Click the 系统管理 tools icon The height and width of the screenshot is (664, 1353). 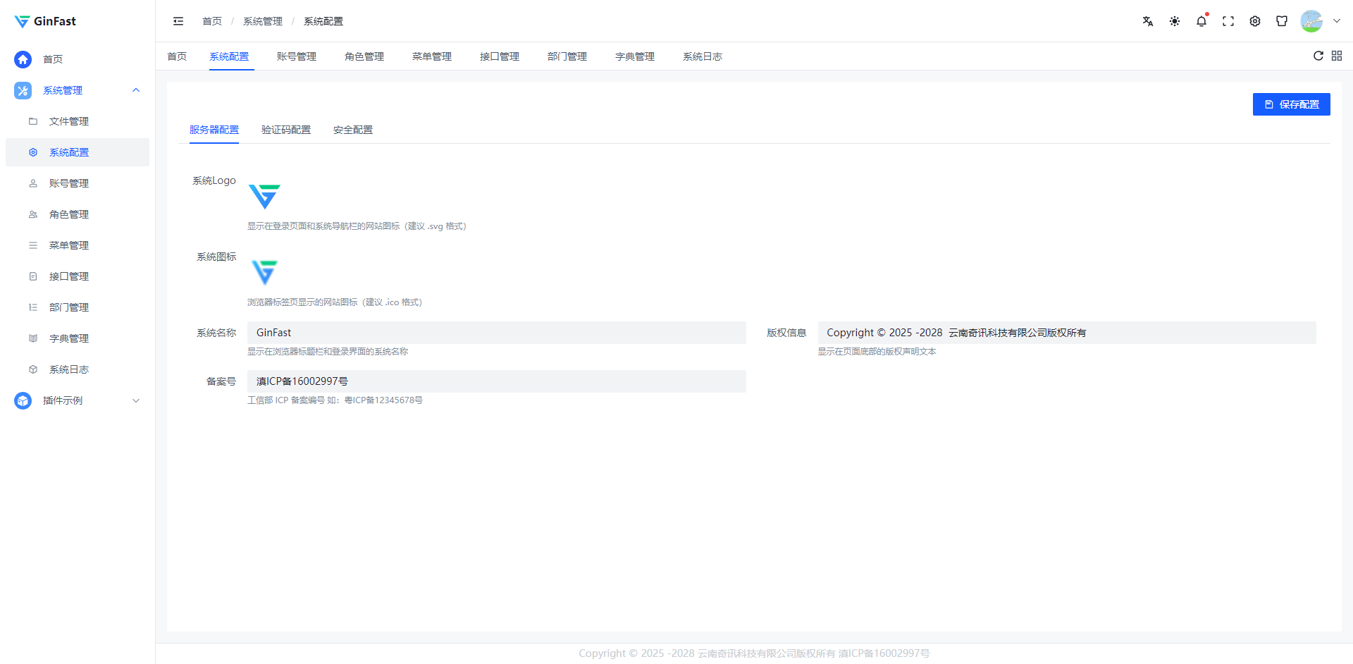pyautogui.click(x=23, y=90)
